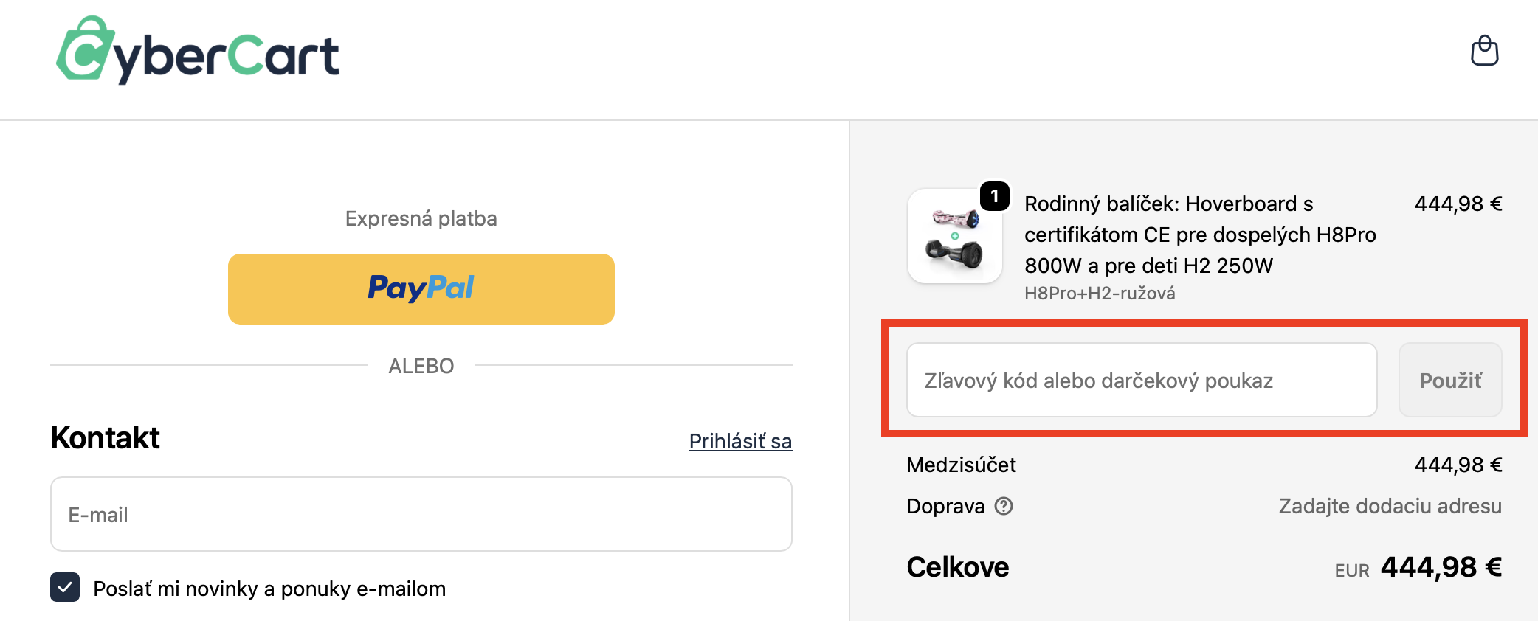The height and width of the screenshot is (621, 1538).
Task: Click the 'Poslať mi novinky a ponuky' label
Action: 269,589
